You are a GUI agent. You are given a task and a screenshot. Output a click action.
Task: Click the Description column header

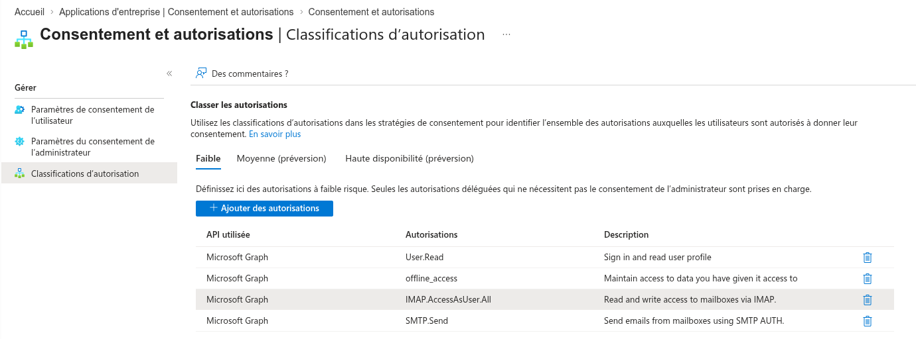tap(626, 235)
